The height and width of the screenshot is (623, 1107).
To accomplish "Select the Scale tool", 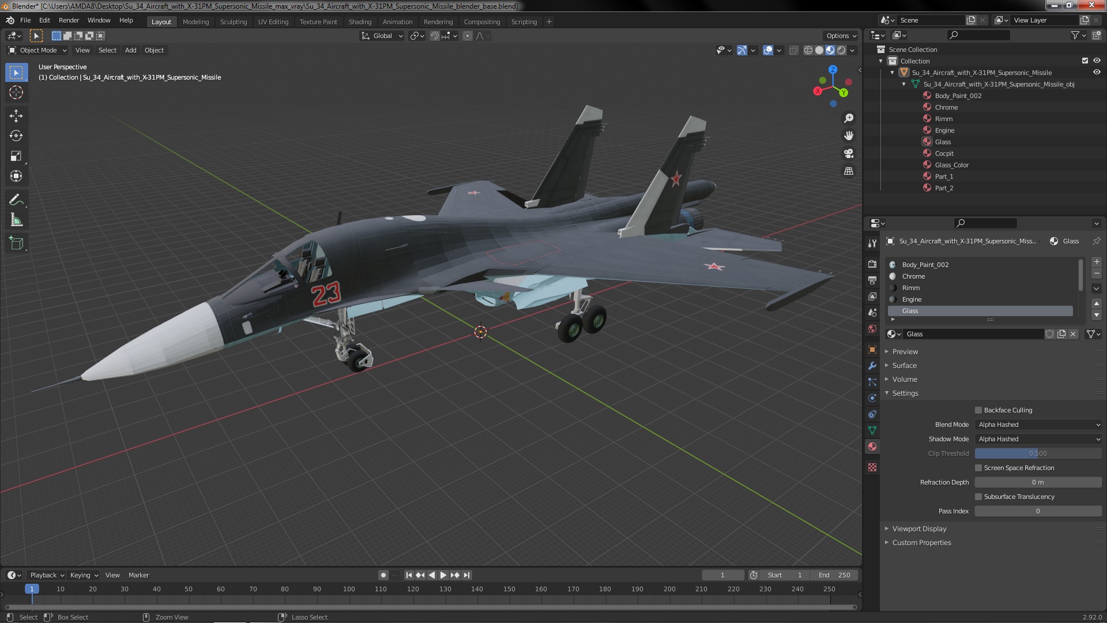I will 16,156.
